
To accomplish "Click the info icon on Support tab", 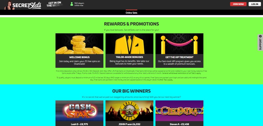I will click(260, 36).
